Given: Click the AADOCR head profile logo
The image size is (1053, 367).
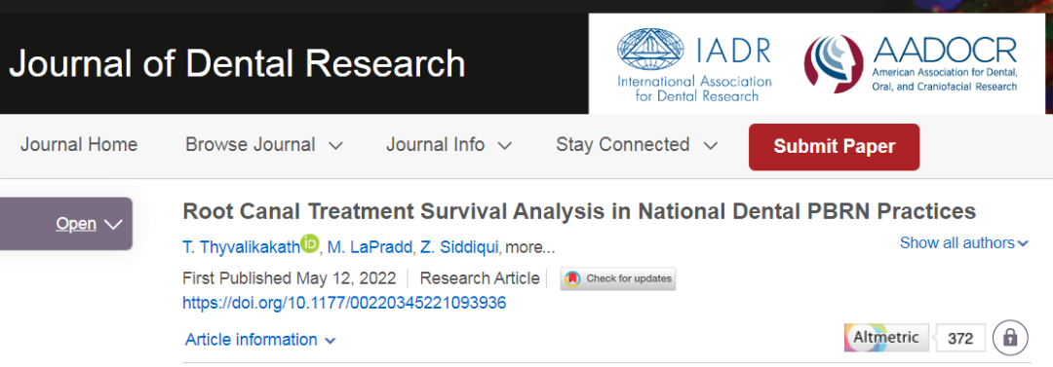Looking at the screenshot, I should (x=833, y=64).
